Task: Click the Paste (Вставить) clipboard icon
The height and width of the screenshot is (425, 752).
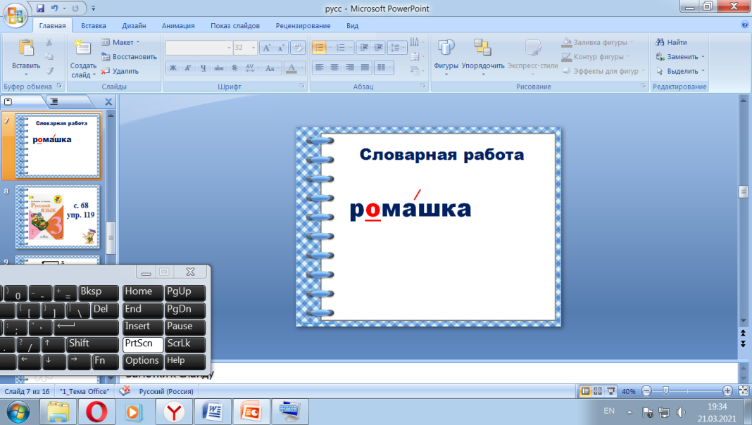Action: coord(26,48)
